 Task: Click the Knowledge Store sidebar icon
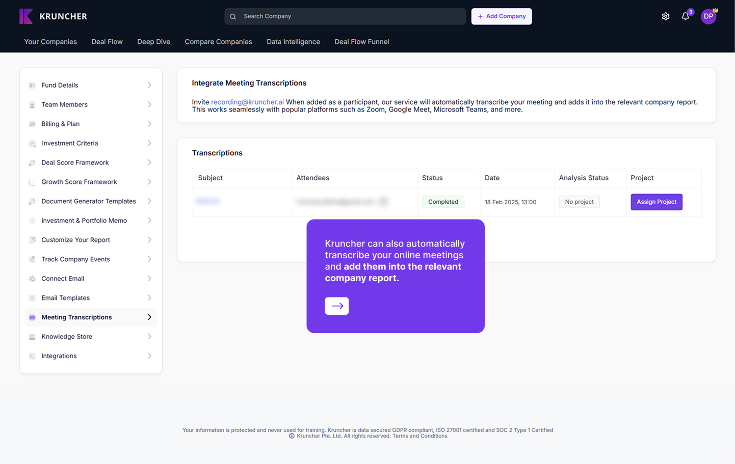[x=32, y=337]
